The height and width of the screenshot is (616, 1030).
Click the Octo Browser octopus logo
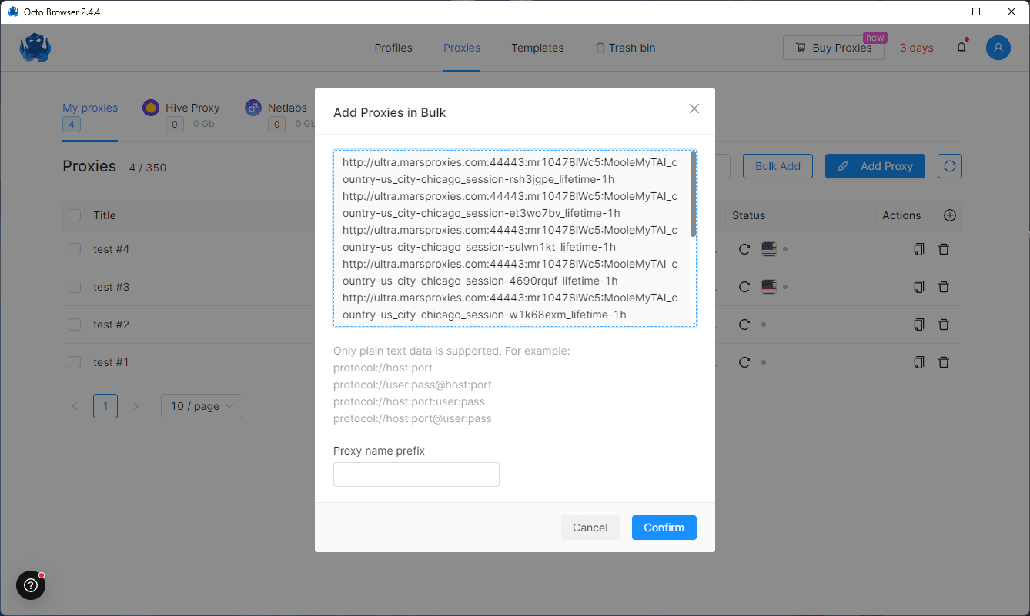35,48
